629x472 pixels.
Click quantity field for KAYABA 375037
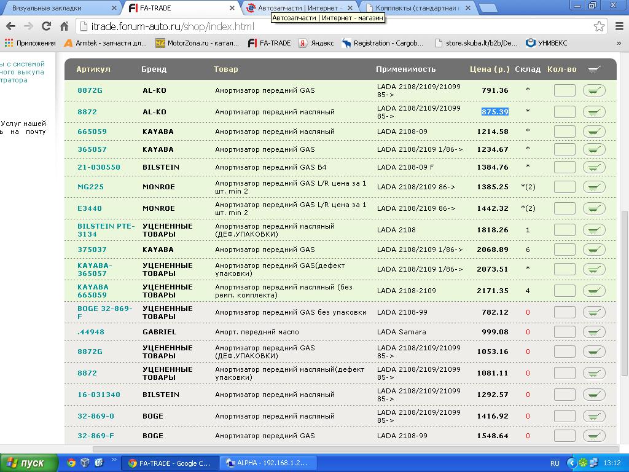(x=565, y=250)
